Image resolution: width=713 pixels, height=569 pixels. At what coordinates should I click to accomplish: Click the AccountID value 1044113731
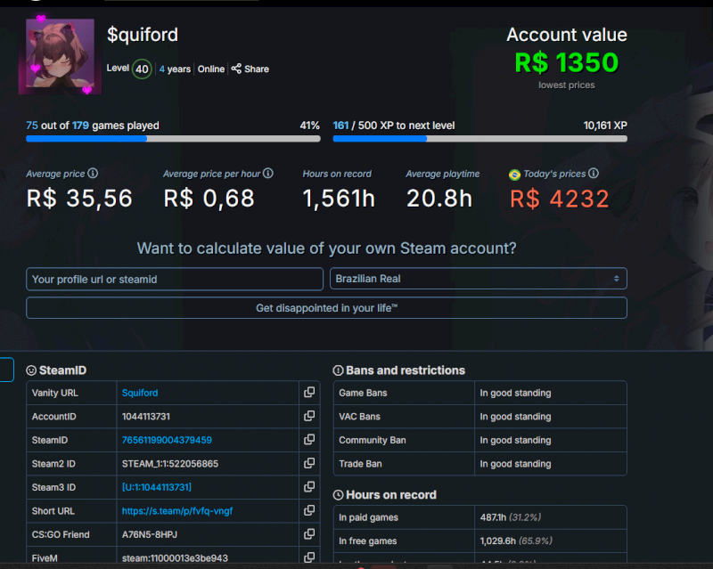click(146, 417)
